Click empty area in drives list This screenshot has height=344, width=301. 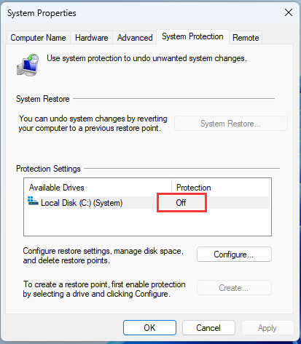click(147, 222)
